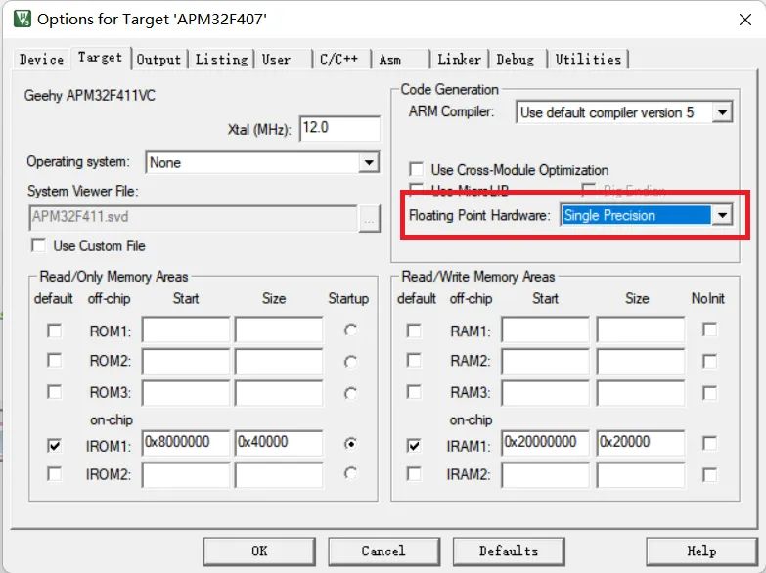
Task: Click the Cancel button
Action: [x=383, y=551]
